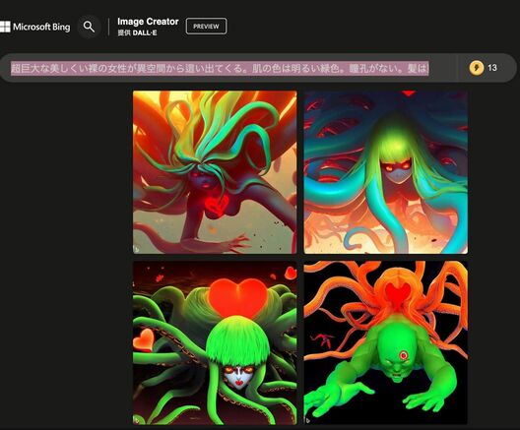Click Bing watermark icon on top-left image

pyautogui.click(x=137, y=249)
